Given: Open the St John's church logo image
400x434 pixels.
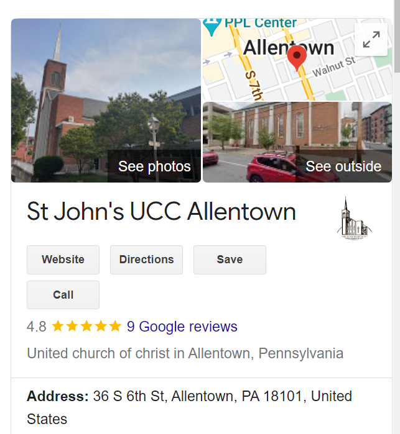Looking at the screenshot, I should pyautogui.click(x=354, y=219).
